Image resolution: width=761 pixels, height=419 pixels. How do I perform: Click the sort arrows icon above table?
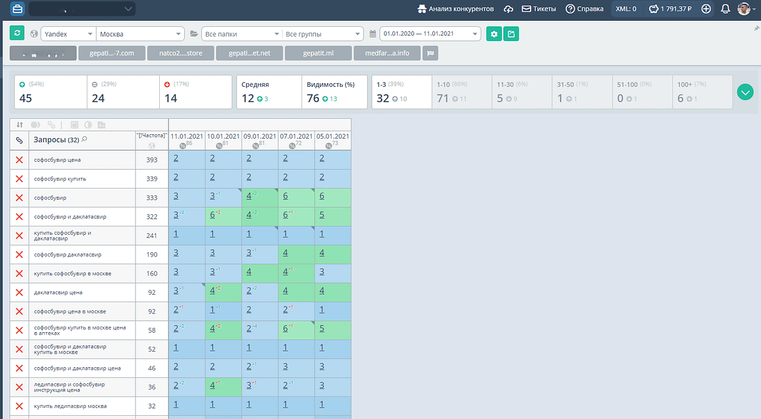(x=20, y=124)
